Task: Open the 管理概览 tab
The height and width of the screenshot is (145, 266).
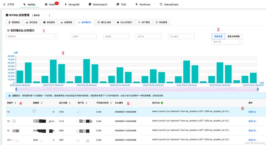Action: coord(15,22)
